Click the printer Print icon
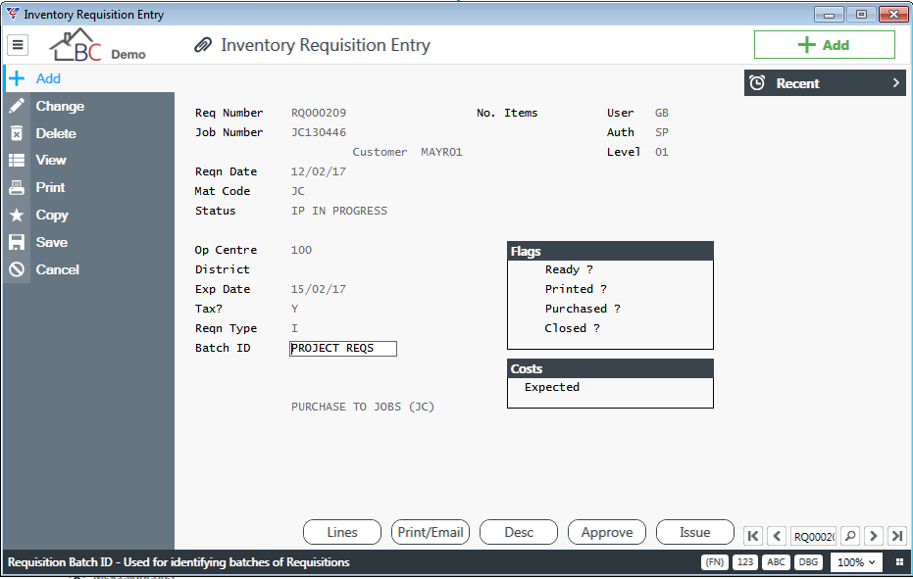The height and width of the screenshot is (579, 913). 17,187
